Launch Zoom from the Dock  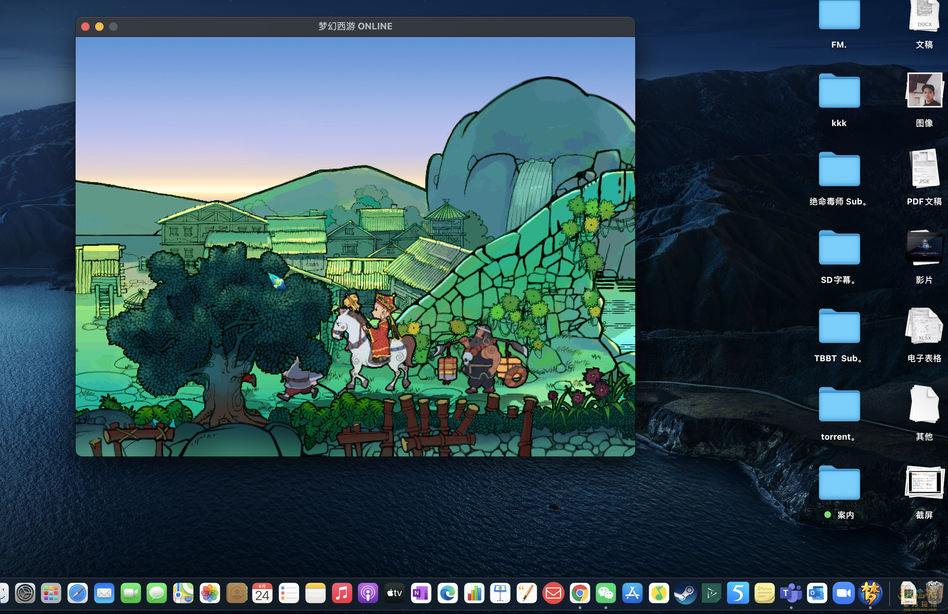point(843,593)
